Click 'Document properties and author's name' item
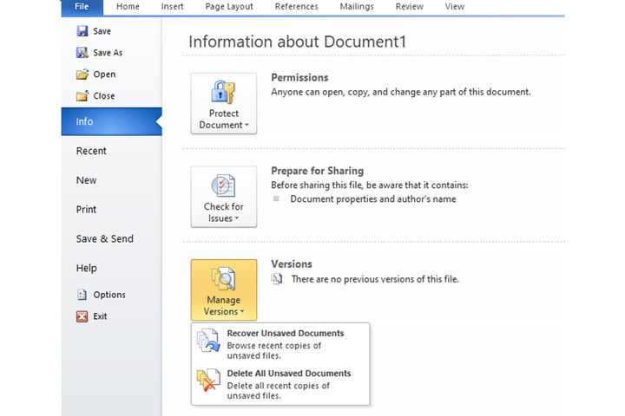This screenshot has width=625, height=416. [373, 199]
